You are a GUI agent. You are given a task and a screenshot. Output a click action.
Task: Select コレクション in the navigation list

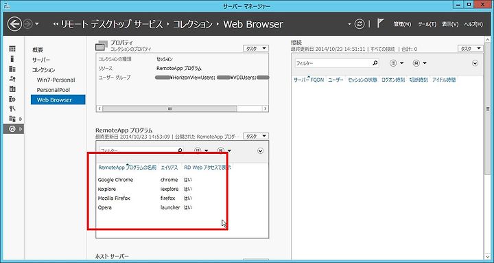click(43, 70)
